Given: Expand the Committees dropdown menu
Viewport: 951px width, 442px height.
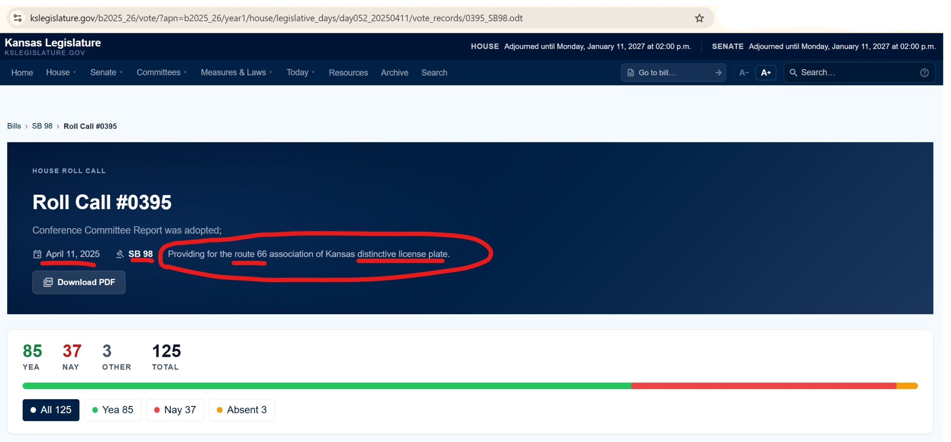Looking at the screenshot, I should pos(162,72).
